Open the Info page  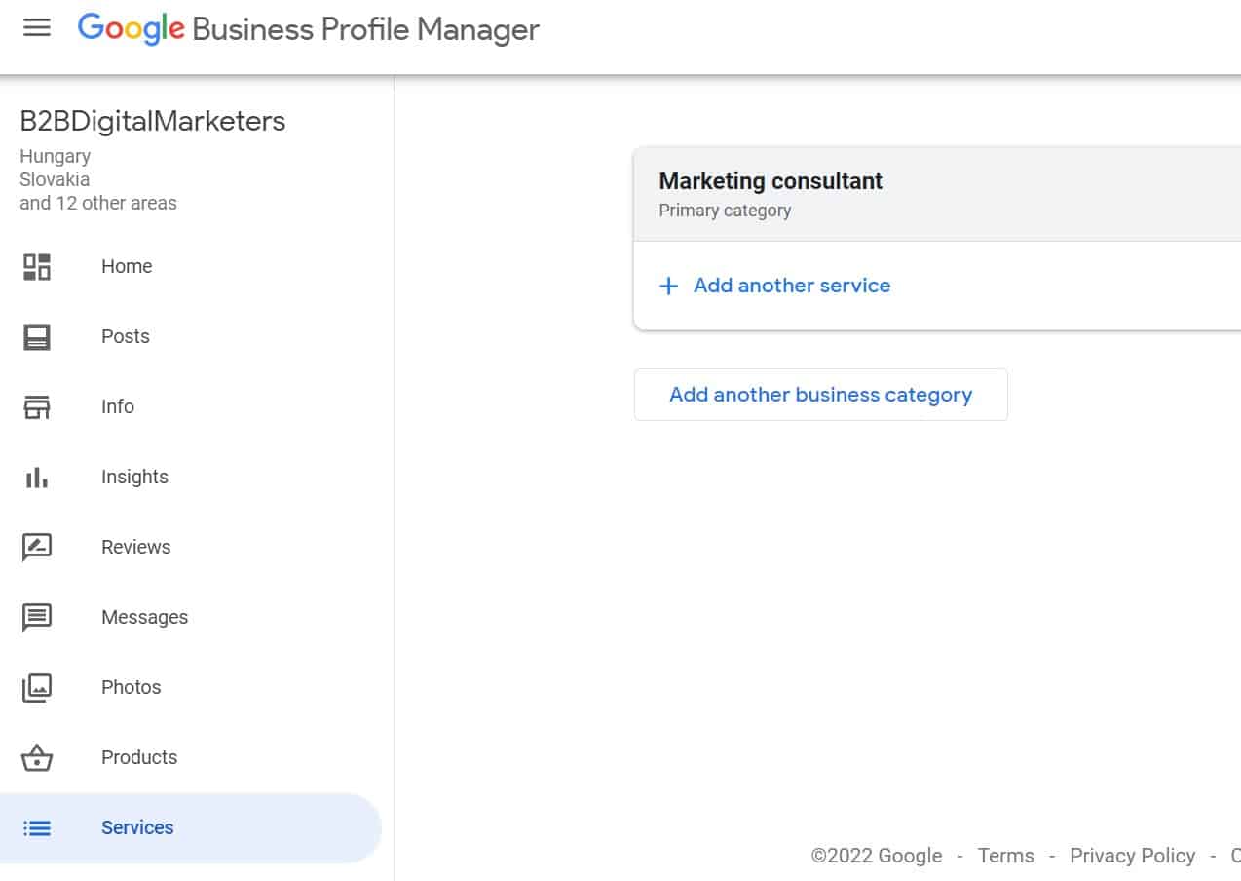(118, 406)
